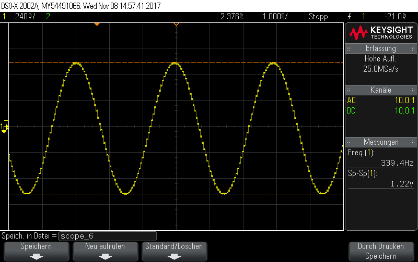Select the solid orange trigger position marker
Screen dimensions: 418x262
tap(97, 24)
